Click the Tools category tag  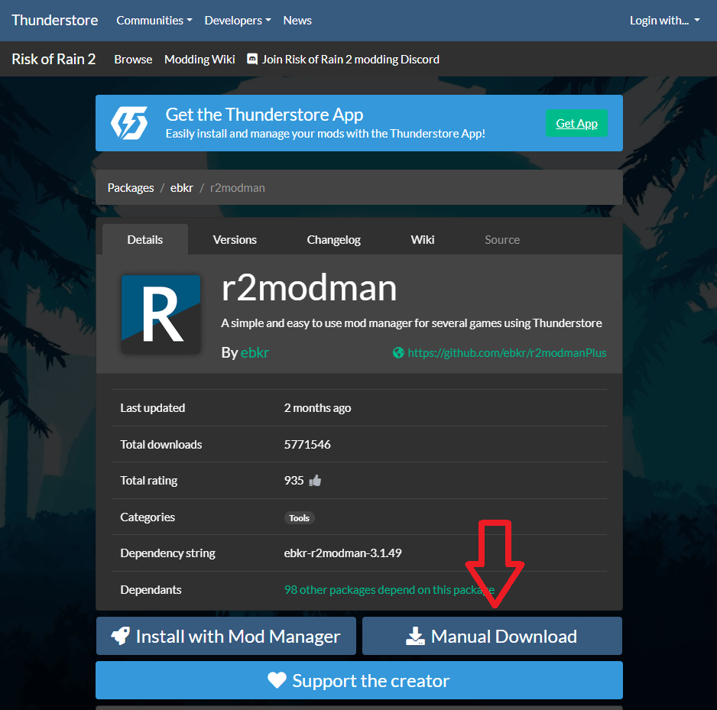[x=299, y=518]
